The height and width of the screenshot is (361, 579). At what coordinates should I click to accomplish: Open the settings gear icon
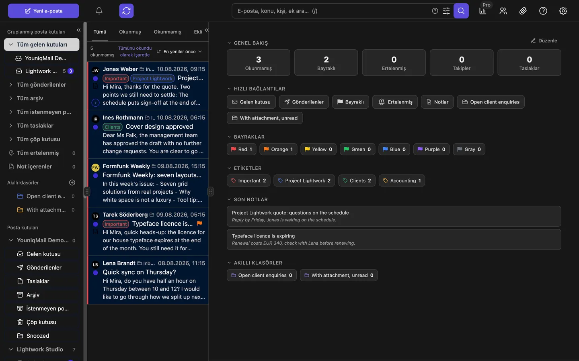click(x=563, y=11)
